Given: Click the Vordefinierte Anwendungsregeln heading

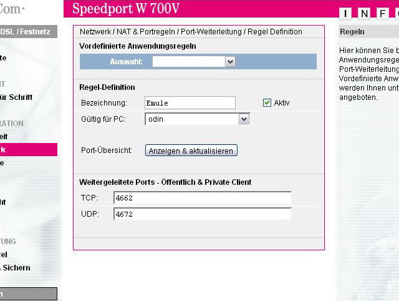Looking at the screenshot, I should pos(138,46).
